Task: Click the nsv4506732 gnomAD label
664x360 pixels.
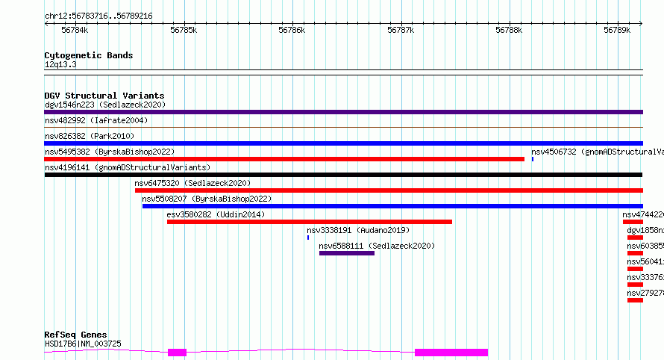Action: tap(598, 152)
